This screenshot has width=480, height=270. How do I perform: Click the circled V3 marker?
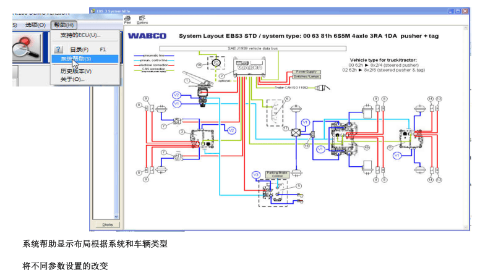256,175
